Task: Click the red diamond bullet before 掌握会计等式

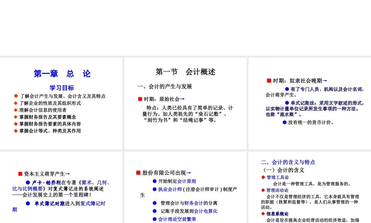Action: pos(16,131)
